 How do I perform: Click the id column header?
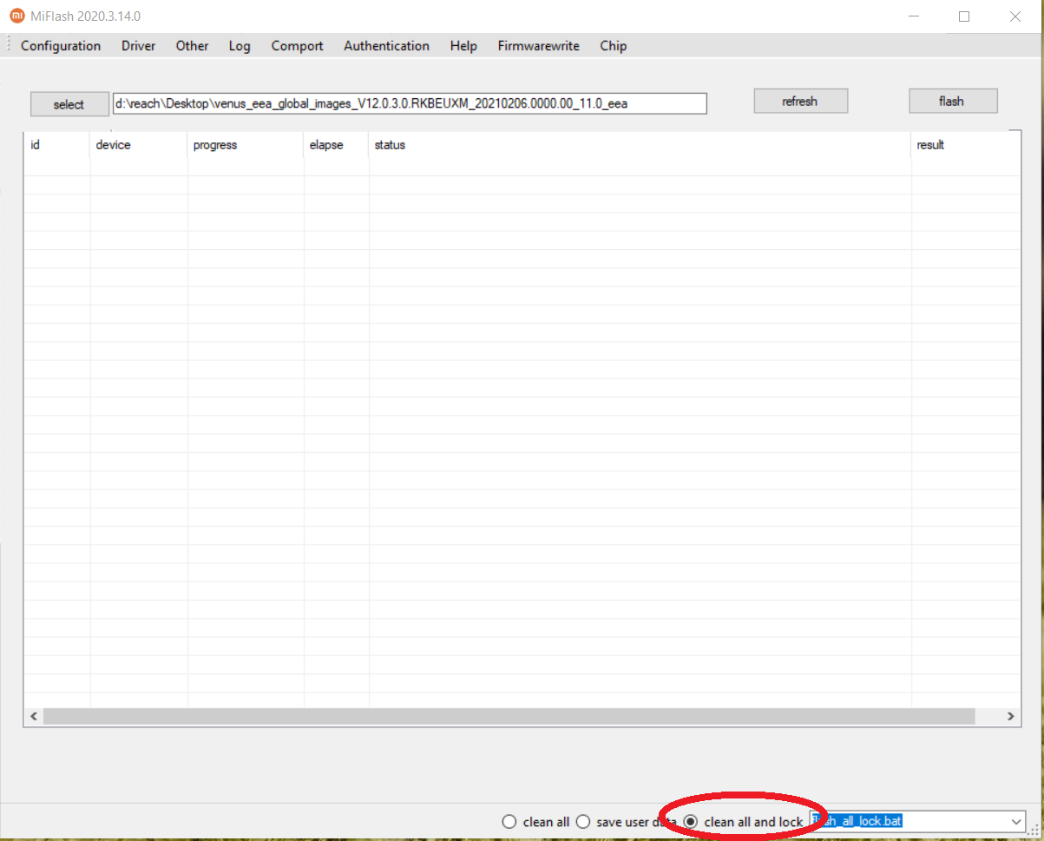click(x=57, y=145)
